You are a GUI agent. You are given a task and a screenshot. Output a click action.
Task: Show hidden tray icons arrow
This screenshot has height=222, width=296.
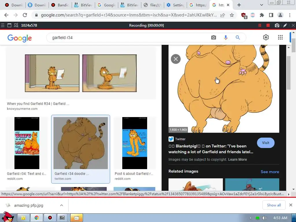250,218
